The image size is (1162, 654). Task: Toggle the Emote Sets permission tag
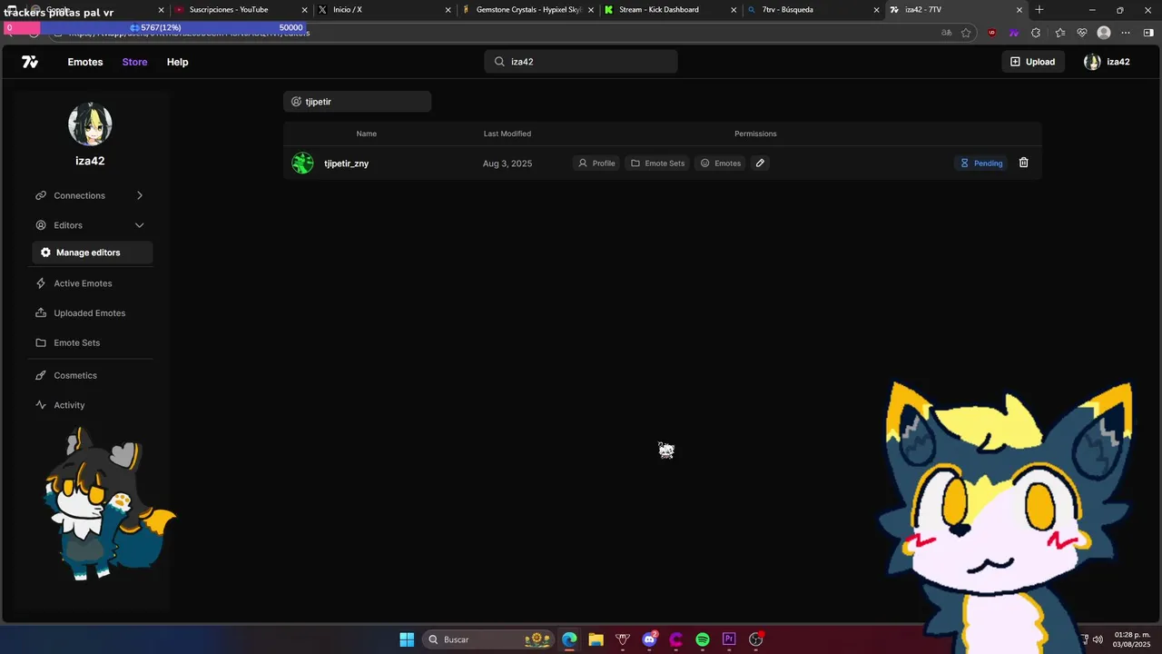pos(657,163)
